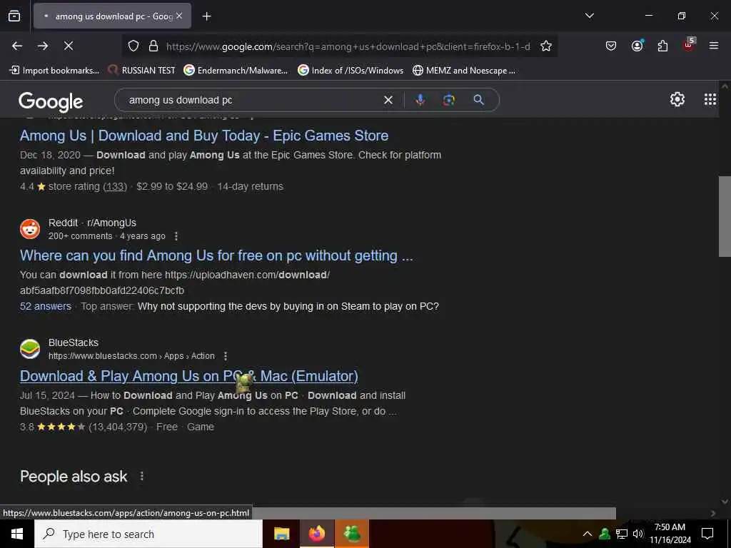Open the taskbar clock and calendar
Image resolution: width=731 pixels, height=548 pixels.
point(670,534)
